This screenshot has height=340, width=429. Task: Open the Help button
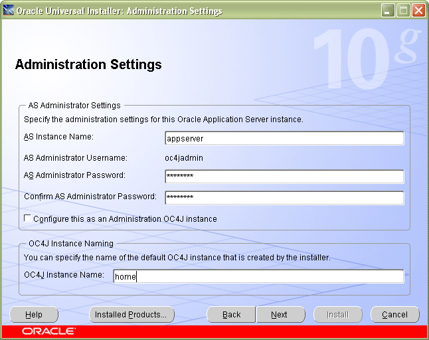pos(34,315)
